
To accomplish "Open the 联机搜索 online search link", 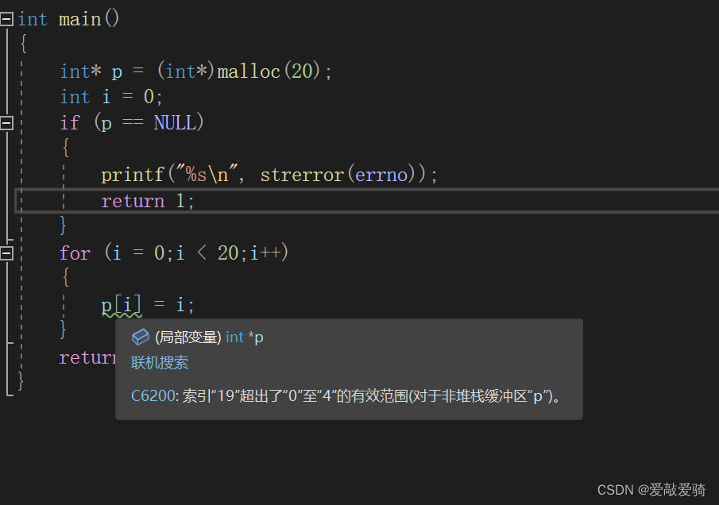I will pyautogui.click(x=159, y=362).
